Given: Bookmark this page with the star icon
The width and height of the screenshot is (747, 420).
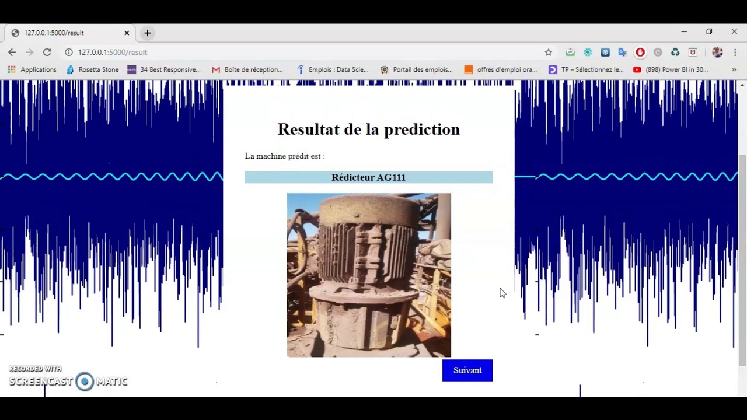Looking at the screenshot, I should coord(548,52).
